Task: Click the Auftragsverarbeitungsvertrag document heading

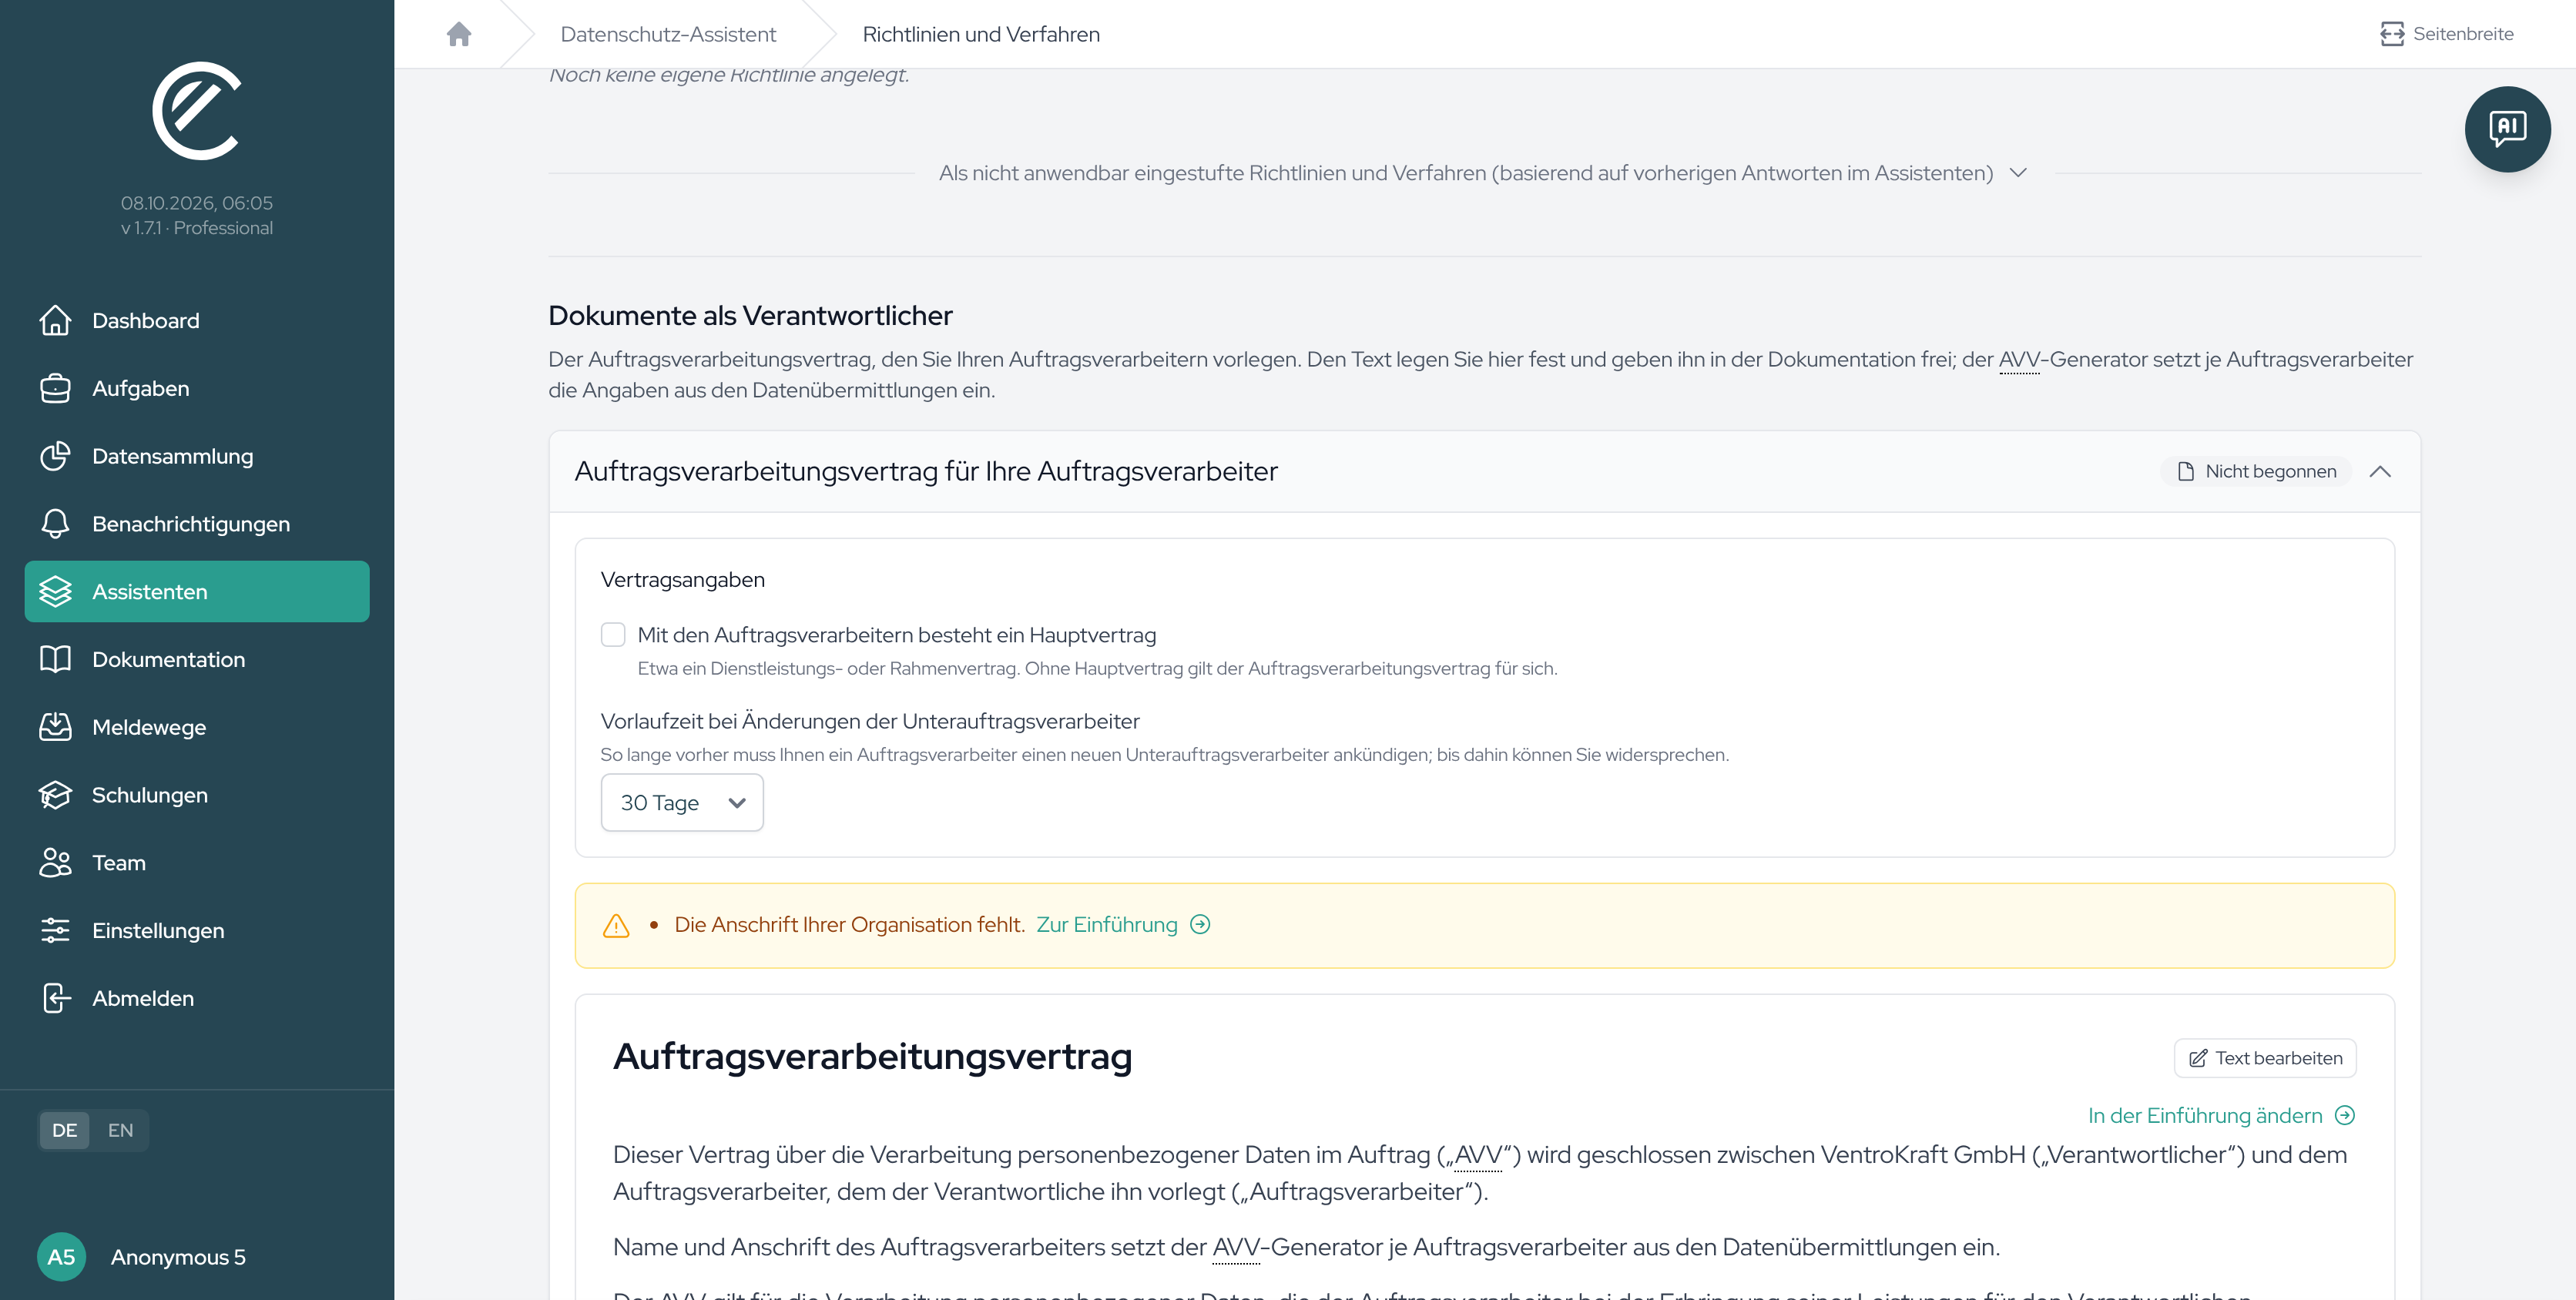Action: click(872, 1056)
